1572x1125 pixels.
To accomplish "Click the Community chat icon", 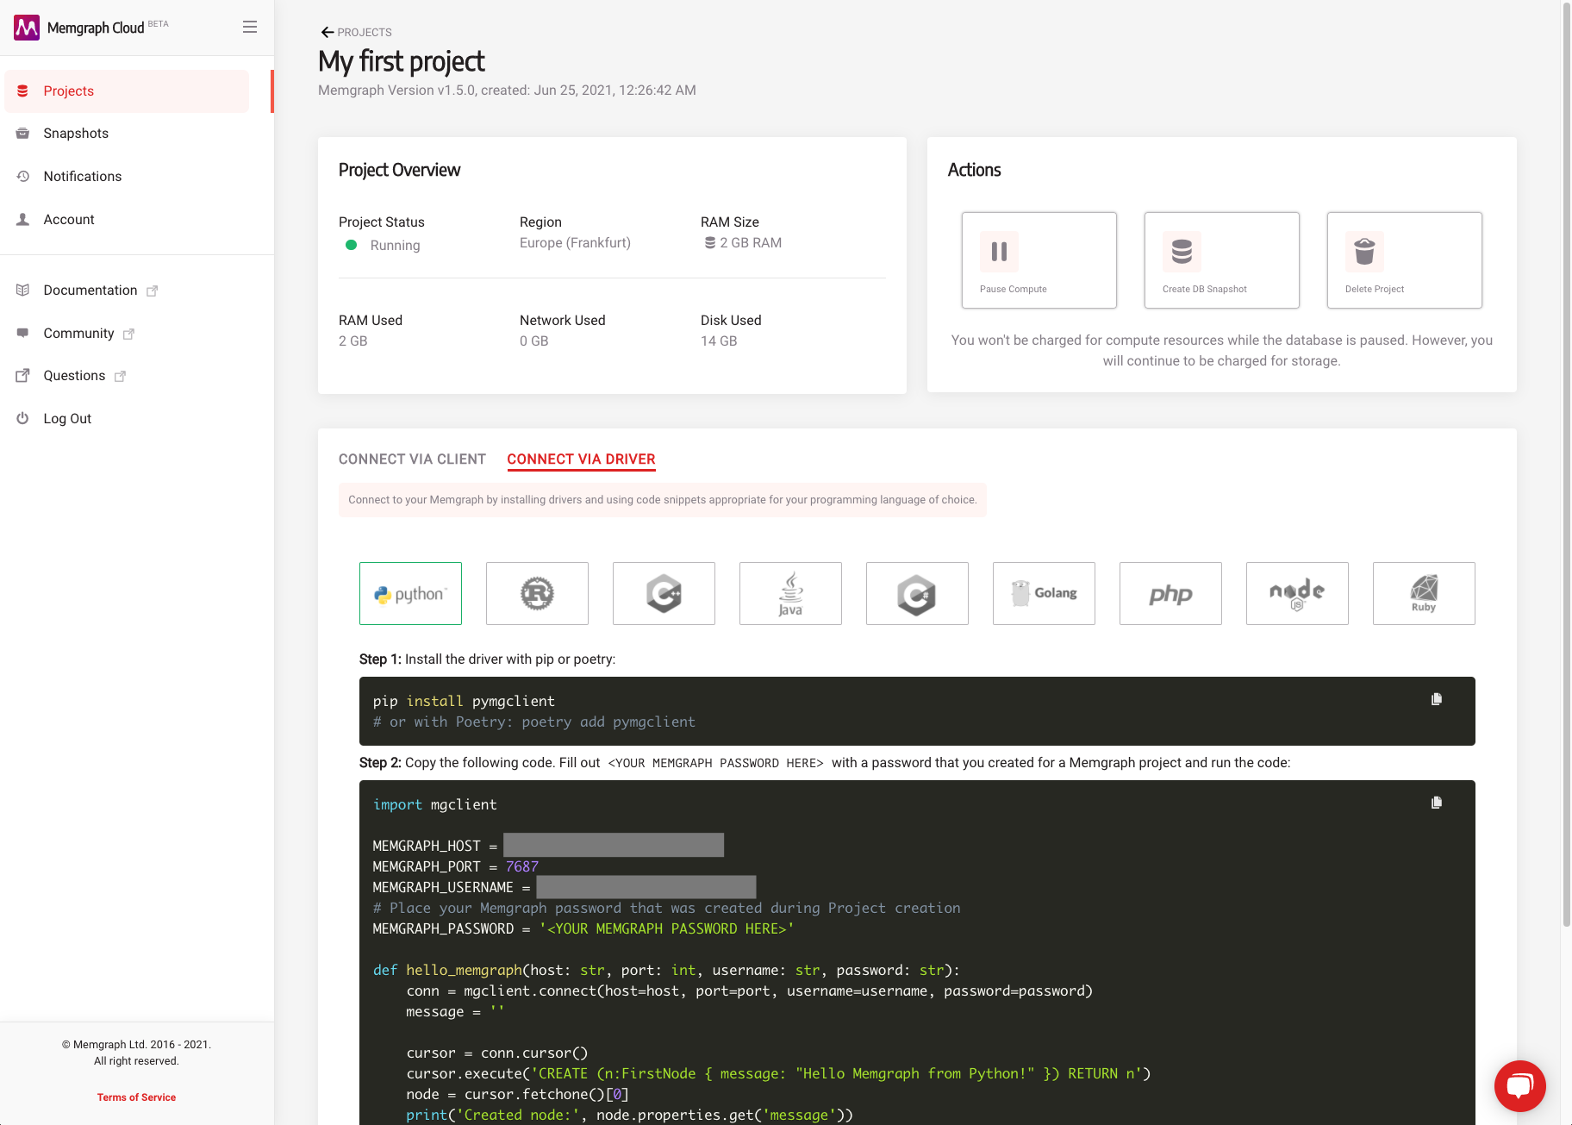I will [23, 334].
